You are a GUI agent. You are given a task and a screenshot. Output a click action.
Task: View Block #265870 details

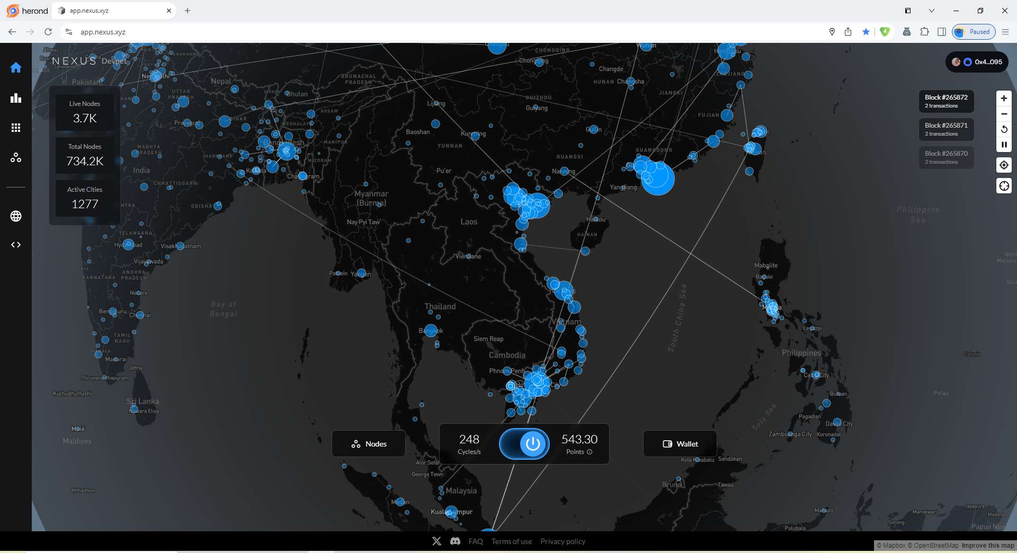point(946,157)
